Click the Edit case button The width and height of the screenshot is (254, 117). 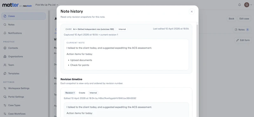pos(244,19)
